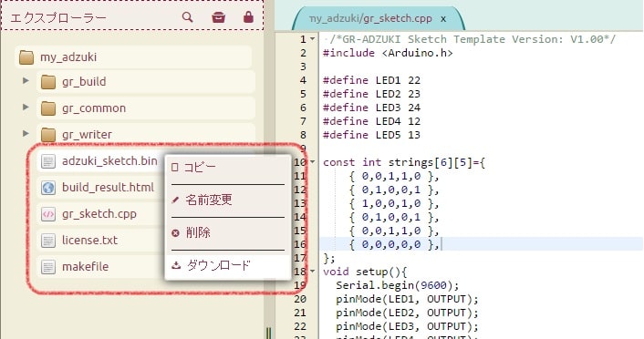Click the エクスプローラー panel title
644x339 pixels.
coord(57,17)
